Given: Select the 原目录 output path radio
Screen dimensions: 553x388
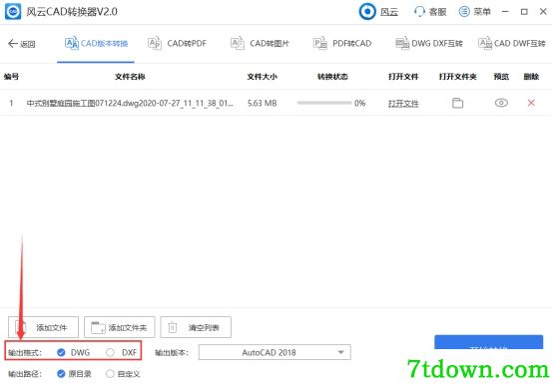Looking at the screenshot, I should pos(61,374).
